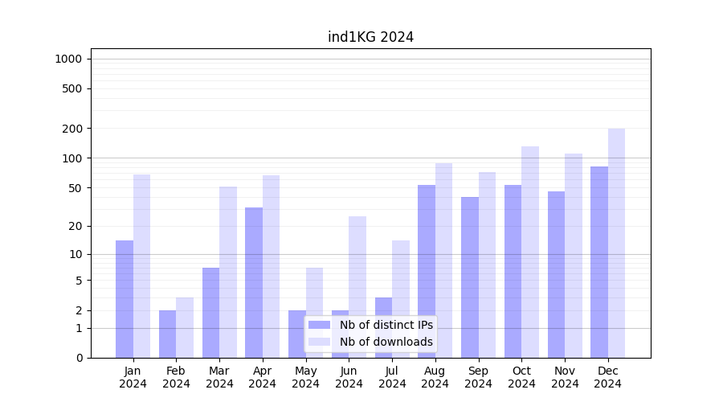
Task: Select the 'Nb of downloads' legend label
Action: [386, 342]
